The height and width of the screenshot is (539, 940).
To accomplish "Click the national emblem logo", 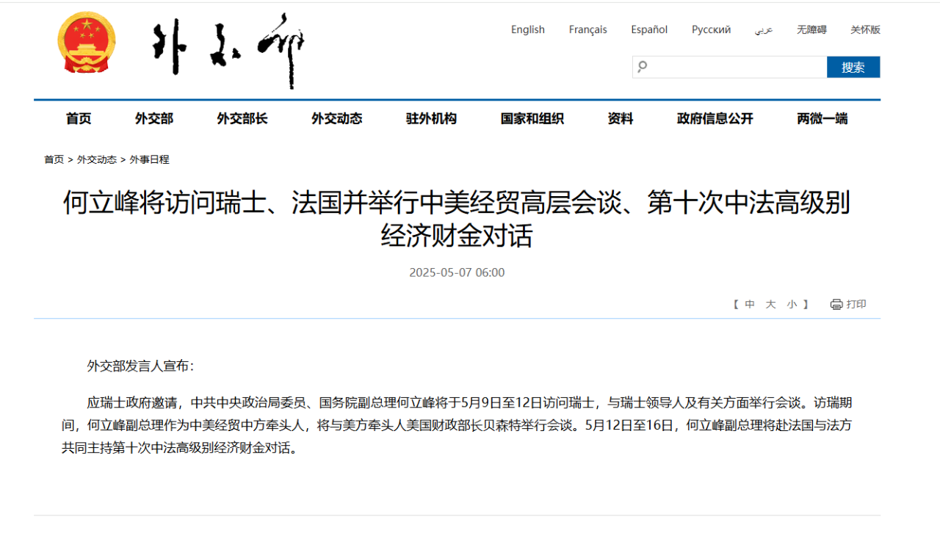I will tap(87, 43).
